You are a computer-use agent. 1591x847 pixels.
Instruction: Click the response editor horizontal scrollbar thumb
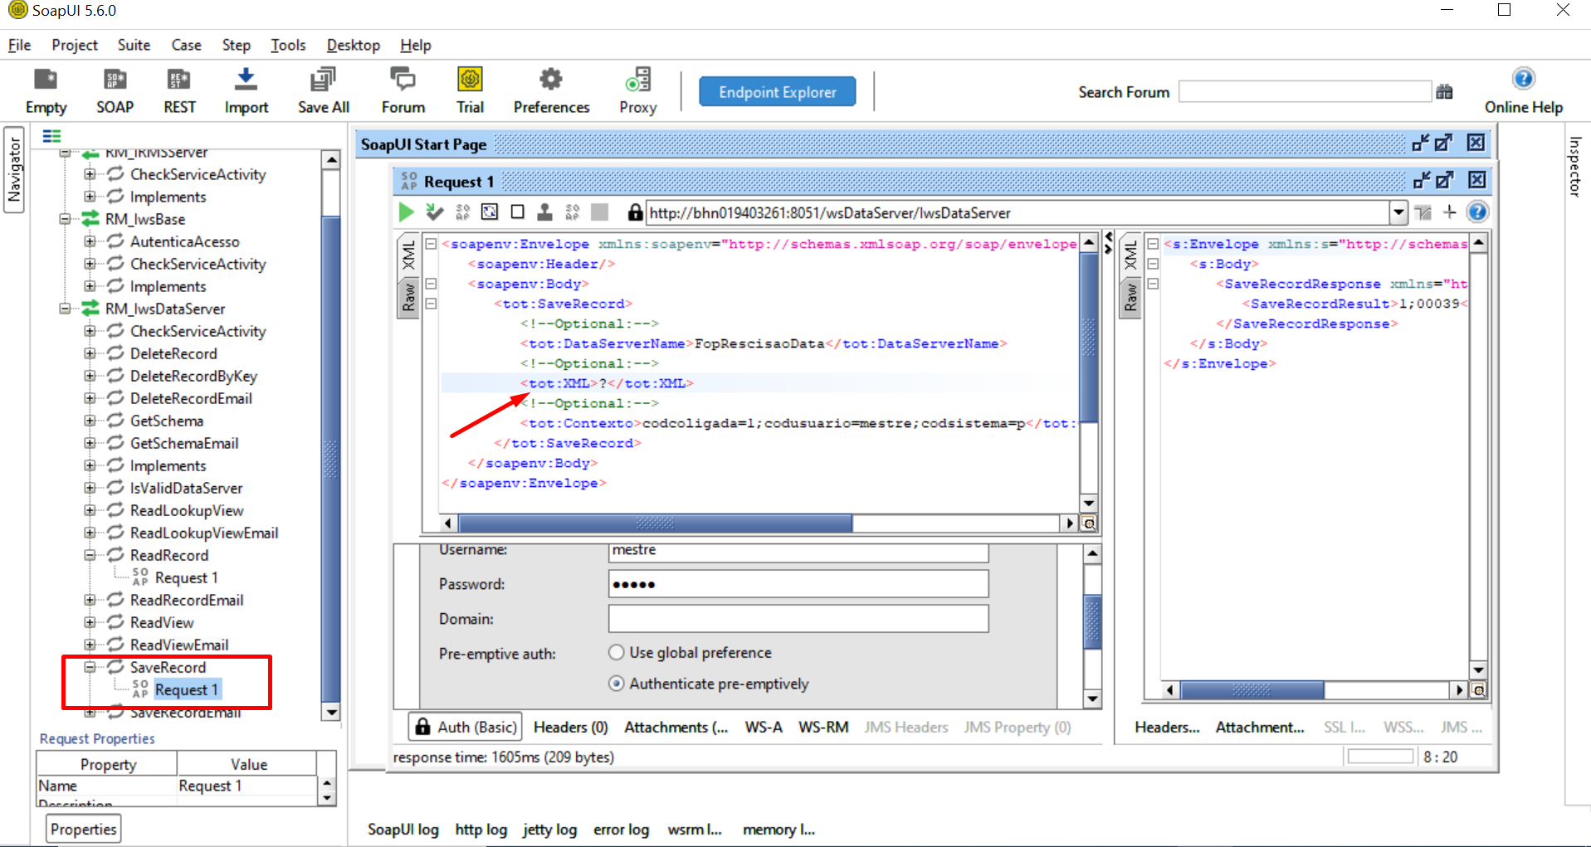(1252, 690)
